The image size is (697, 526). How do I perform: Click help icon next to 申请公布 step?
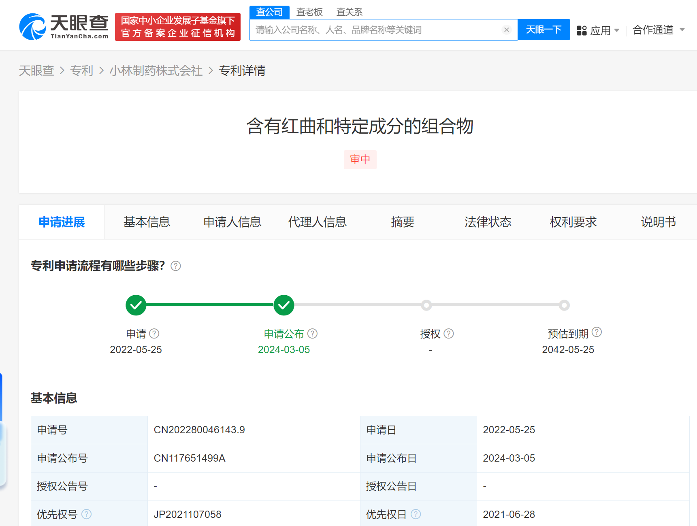click(312, 334)
